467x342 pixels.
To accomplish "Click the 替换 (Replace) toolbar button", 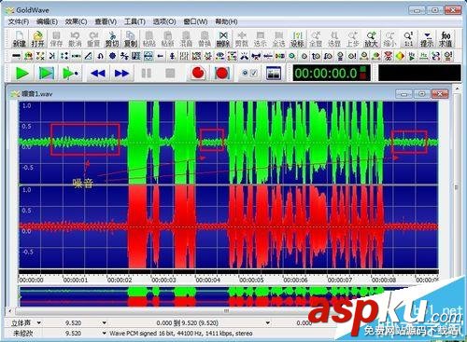I will [205, 39].
